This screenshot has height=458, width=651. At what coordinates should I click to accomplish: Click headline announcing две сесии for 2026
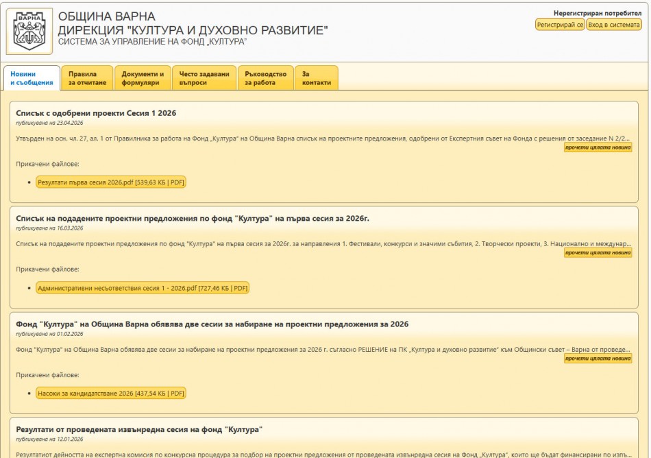(212, 324)
